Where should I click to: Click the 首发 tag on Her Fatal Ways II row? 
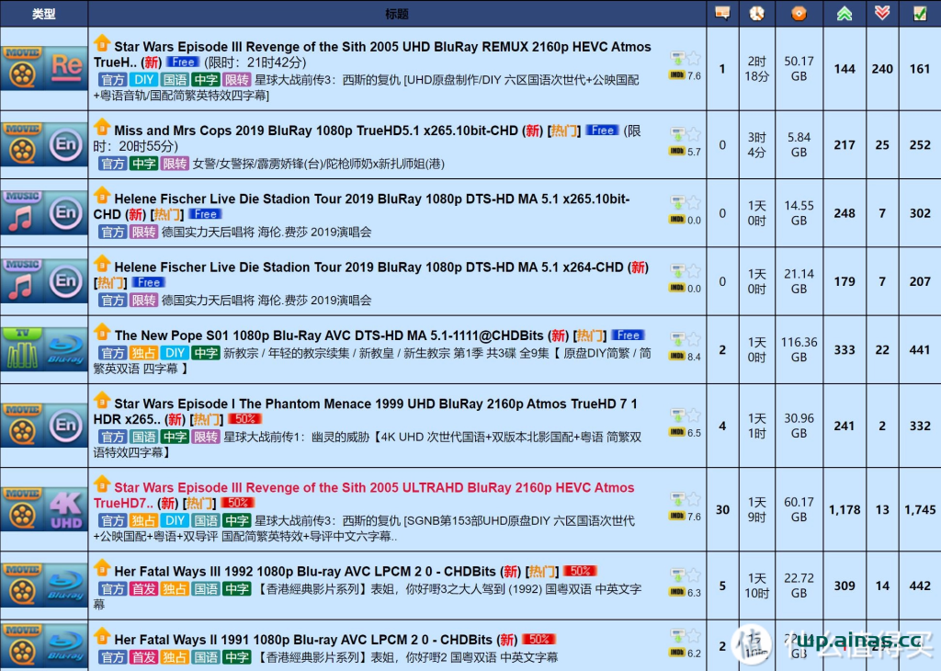(143, 657)
